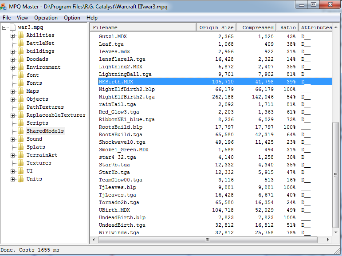Expand the UI folder node
Image resolution: width=342 pixels, height=256 pixels.
(x=12, y=171)
